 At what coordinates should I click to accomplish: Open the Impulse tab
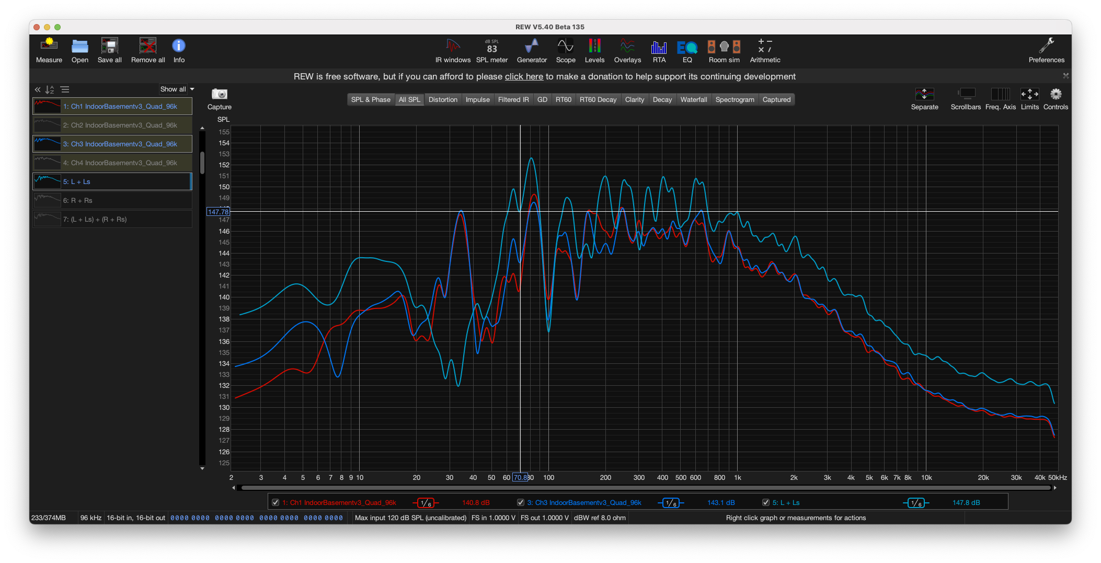pyautogui.click(x=478, y=99)
